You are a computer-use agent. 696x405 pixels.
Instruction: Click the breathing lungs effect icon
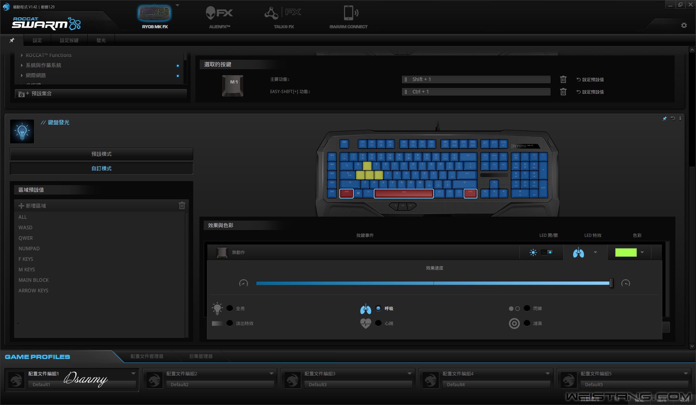[366, 309]
